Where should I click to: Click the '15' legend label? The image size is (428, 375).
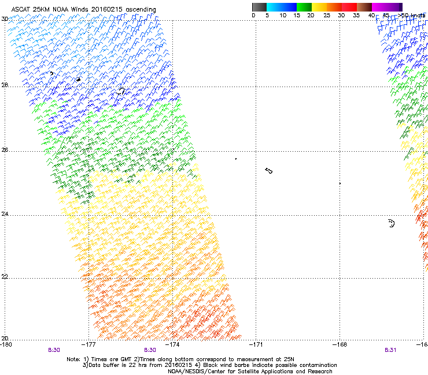[297, 16]
